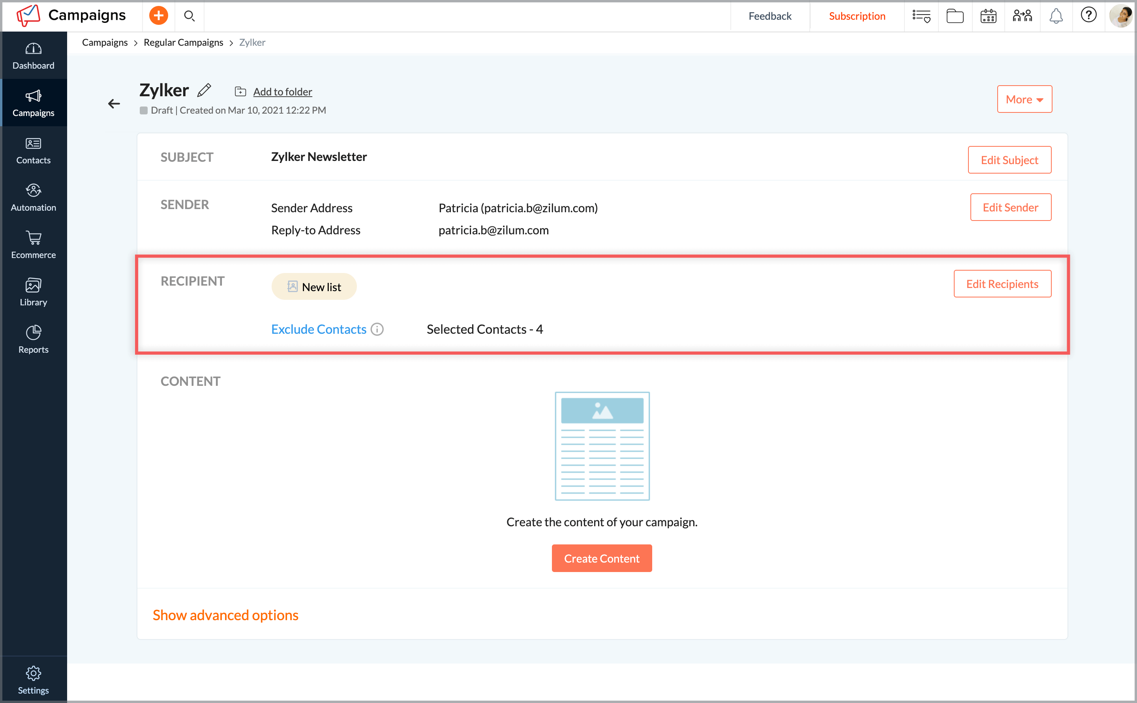Open the calendar icon in the top bar
The height and width of the screenshot is (703, 1137).
point(988,16)
